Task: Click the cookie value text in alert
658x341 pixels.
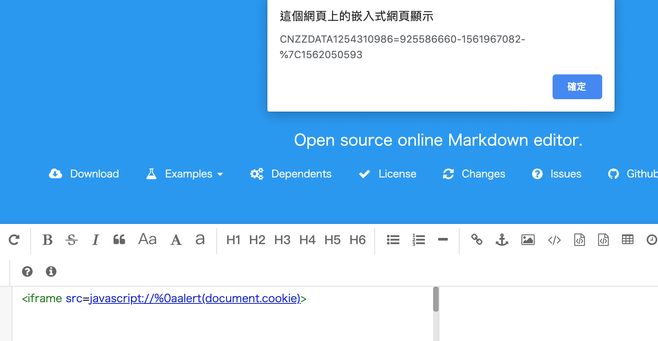Action: coord(402,47)
